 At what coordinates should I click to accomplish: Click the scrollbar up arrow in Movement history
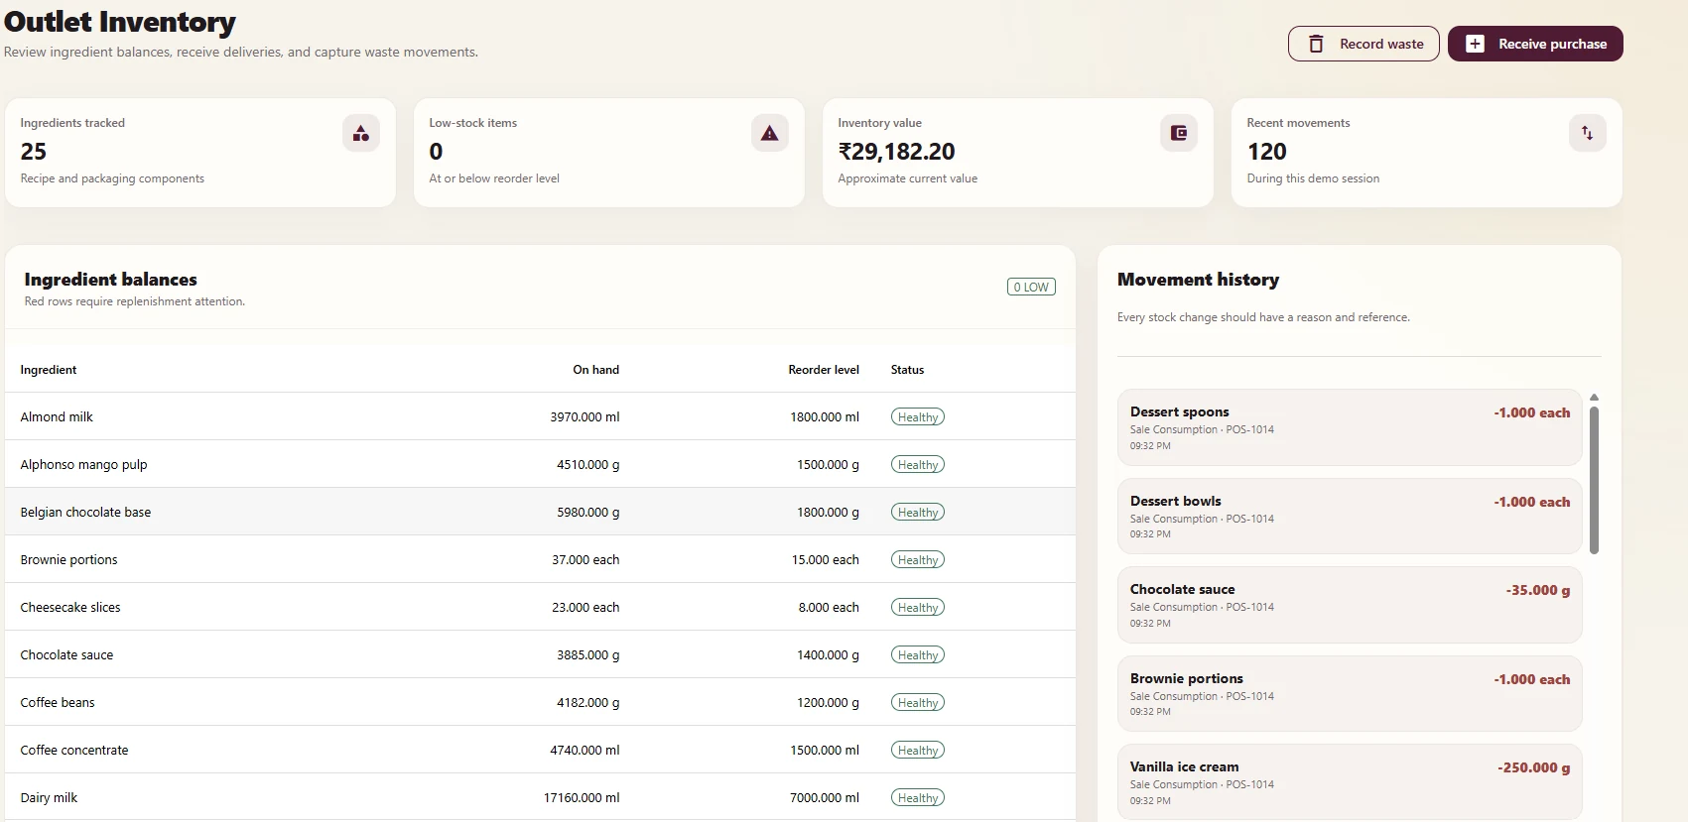pyautogui.click(x=1595, y=397)
